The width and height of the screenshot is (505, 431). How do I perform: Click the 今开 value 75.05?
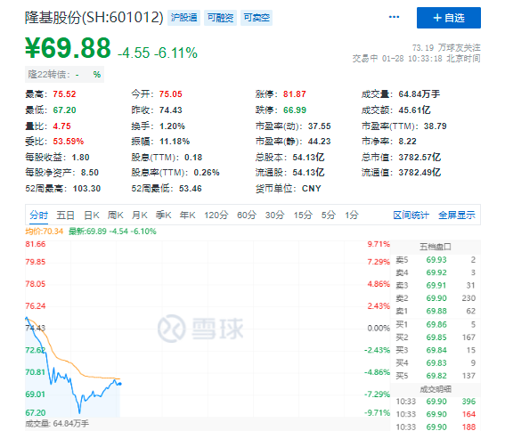(x=171, y=94)
